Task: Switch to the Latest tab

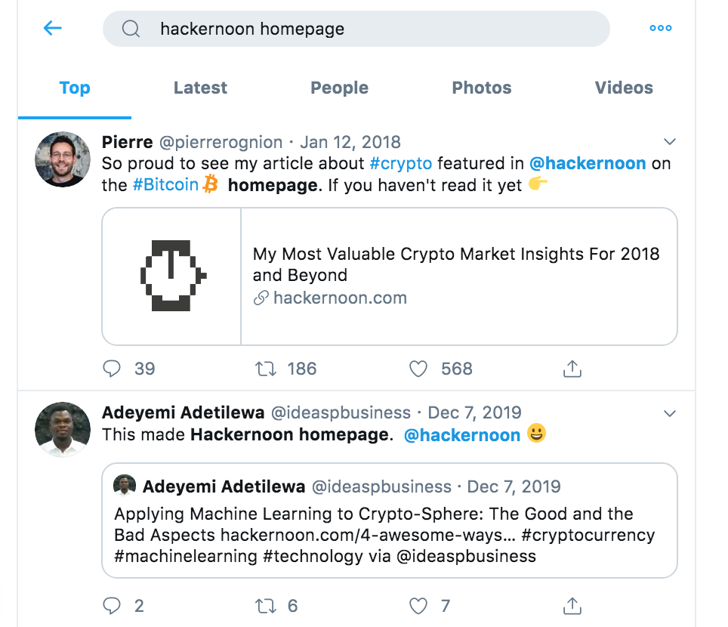Action: click(200, 88)
